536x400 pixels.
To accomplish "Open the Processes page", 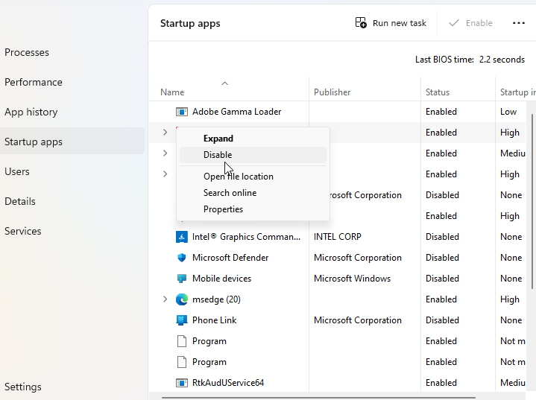I will 27,52.
